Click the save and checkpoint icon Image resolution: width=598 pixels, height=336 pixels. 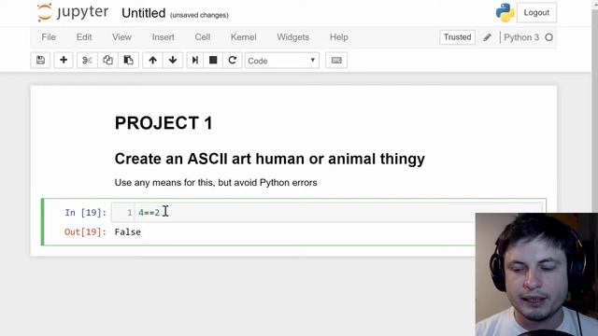[x=40, y=60]
